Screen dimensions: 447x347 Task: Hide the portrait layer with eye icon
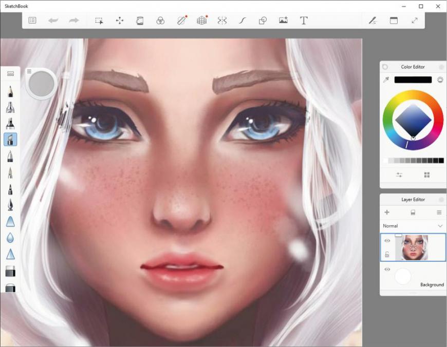pos(387,241)
